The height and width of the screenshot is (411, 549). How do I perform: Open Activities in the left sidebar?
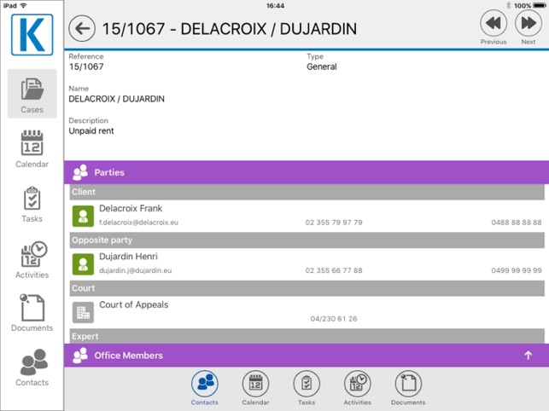[32, 259]
